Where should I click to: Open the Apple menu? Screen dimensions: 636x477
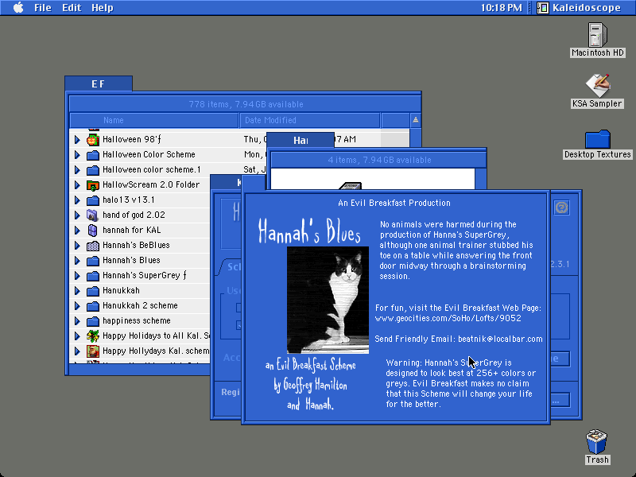[x=18, y=8]
